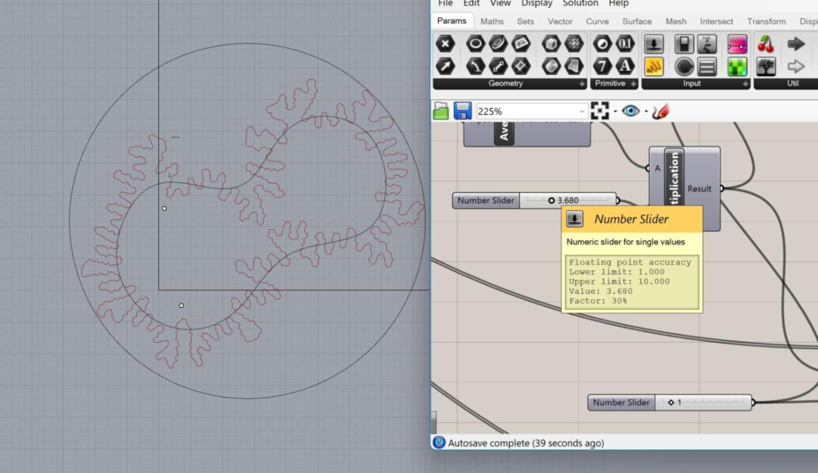Open the preview eye dropdown arrow

pos(646,111)
